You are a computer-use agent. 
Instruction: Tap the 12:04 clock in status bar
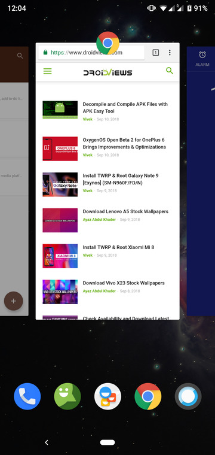point(17,8)
